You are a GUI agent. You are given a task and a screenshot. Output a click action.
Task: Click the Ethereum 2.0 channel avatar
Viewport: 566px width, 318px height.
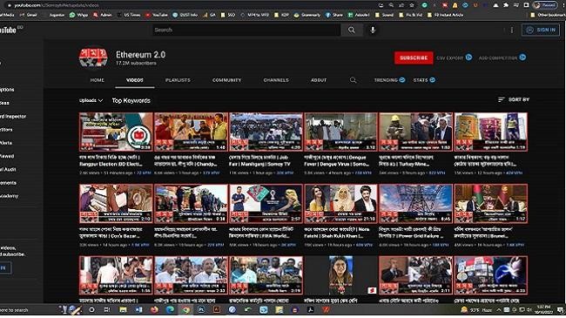point(93,58)
